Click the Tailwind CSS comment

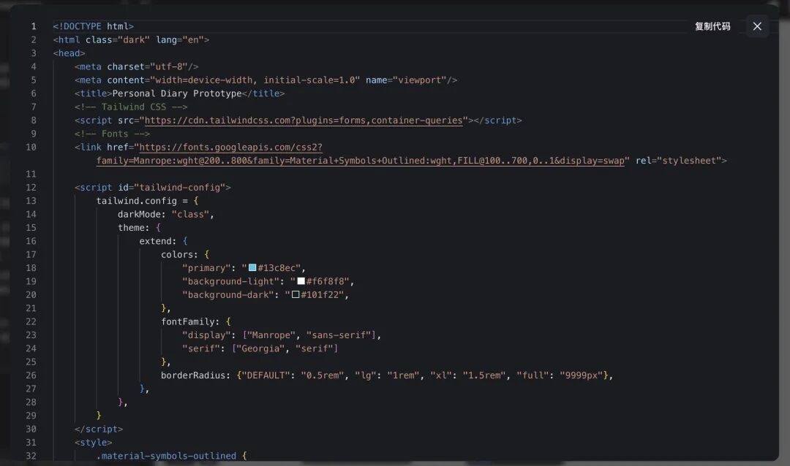point(131,107)
